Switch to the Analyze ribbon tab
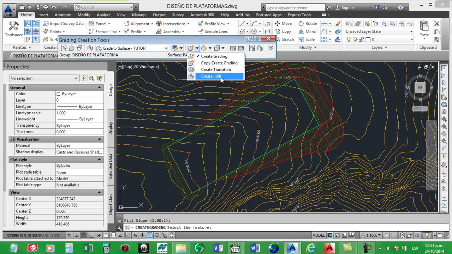This screenshot has height=254, width=452. (103, 15)
